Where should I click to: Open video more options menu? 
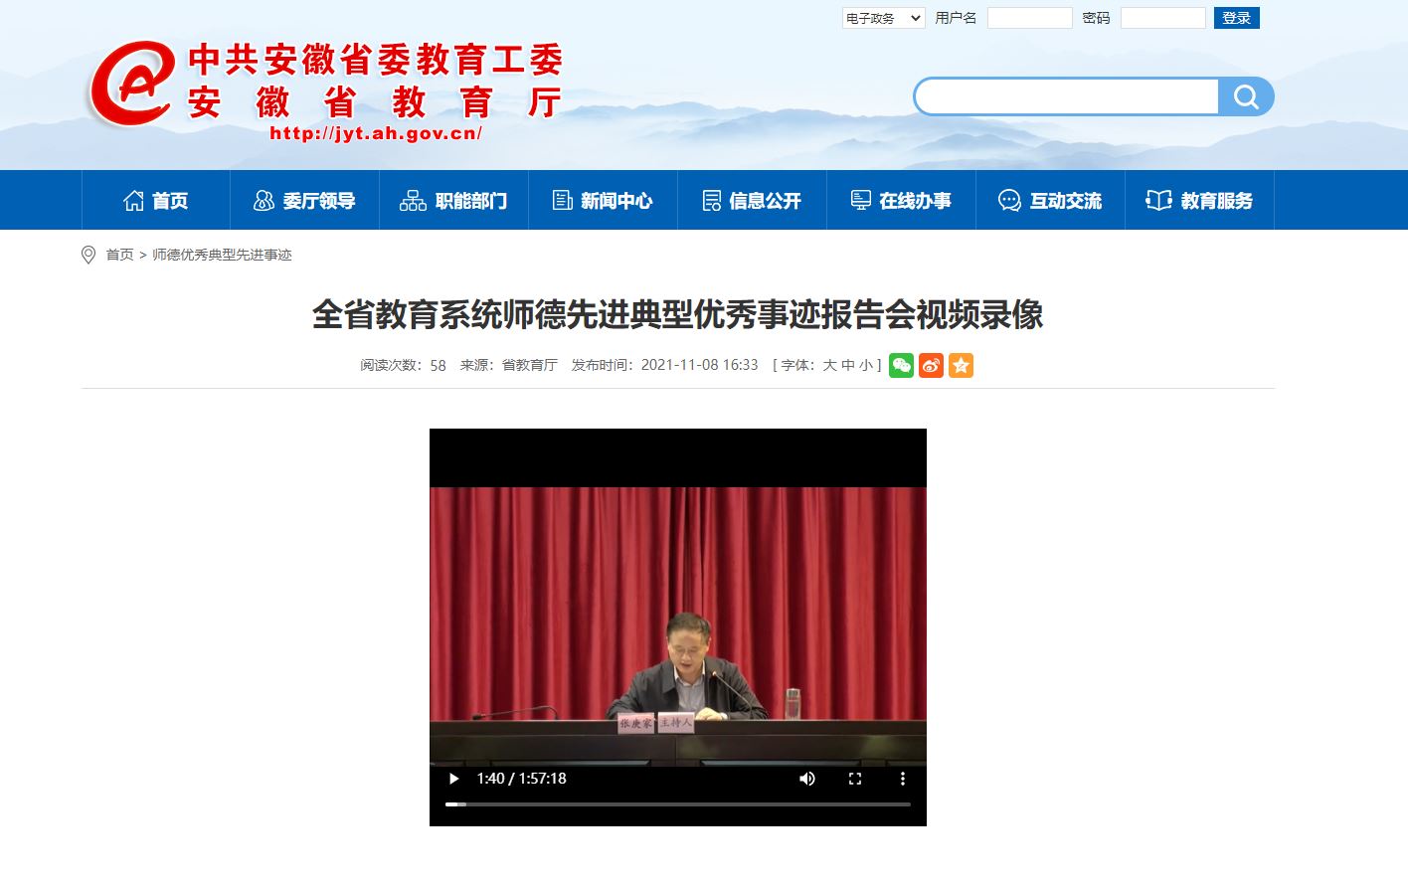902,779
